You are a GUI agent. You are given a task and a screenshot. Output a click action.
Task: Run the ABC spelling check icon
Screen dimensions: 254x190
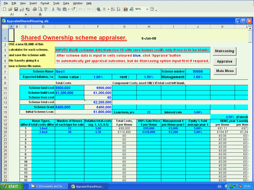coord(46,9)
